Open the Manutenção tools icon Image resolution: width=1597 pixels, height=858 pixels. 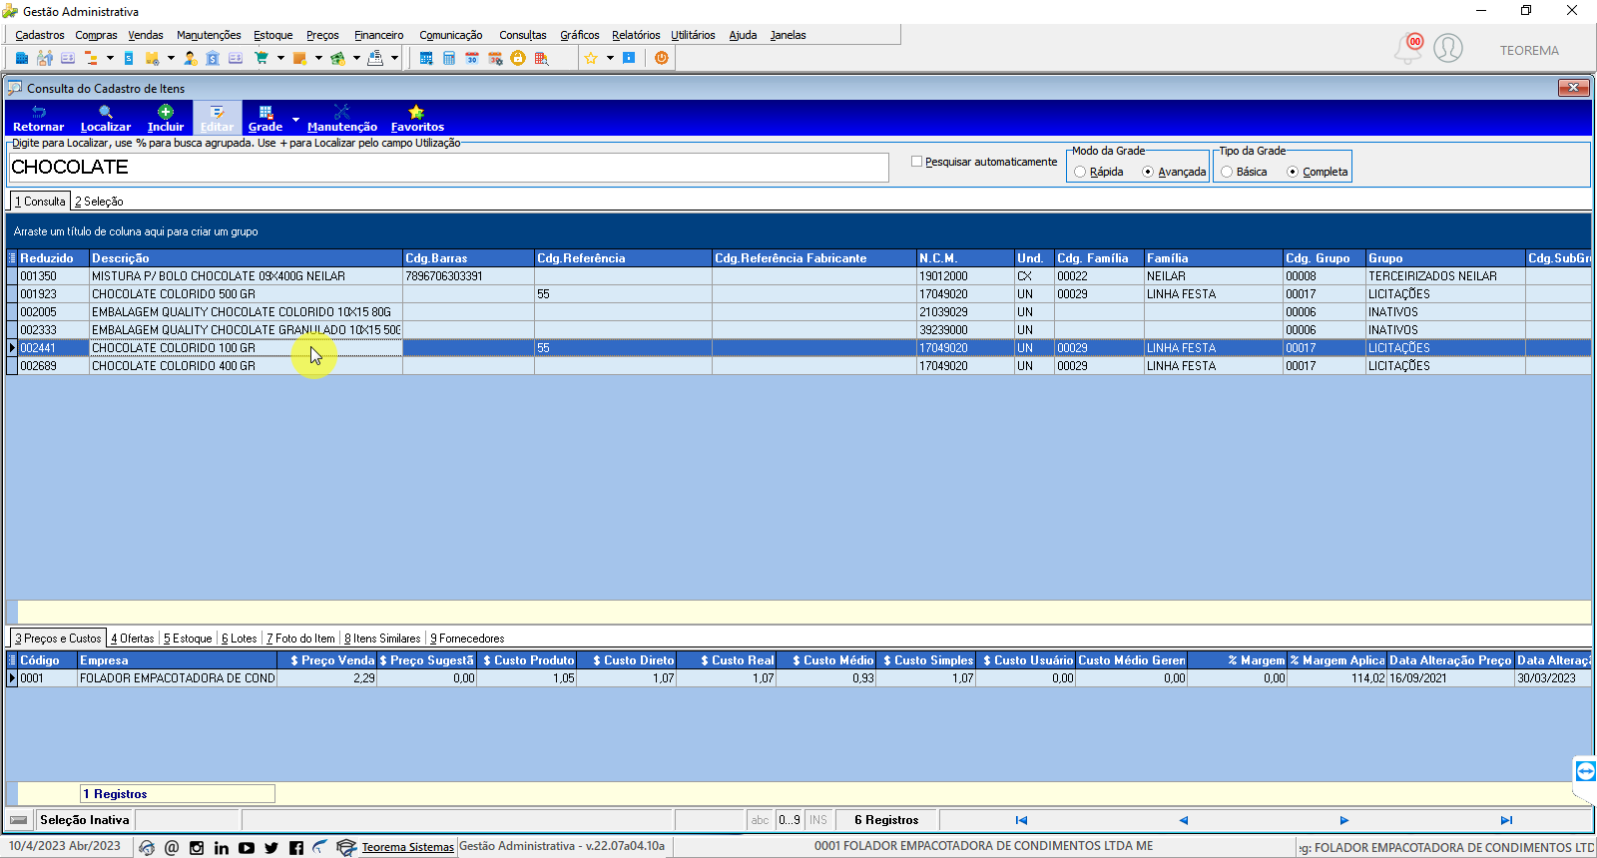click(x=342, y=112)
